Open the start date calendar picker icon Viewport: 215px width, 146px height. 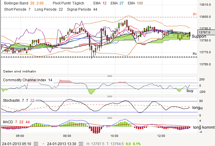36,144
